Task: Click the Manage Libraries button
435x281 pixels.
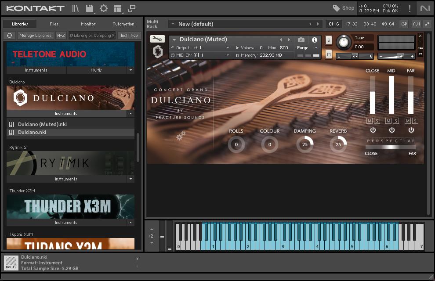Action: click(x=36, y=36)
